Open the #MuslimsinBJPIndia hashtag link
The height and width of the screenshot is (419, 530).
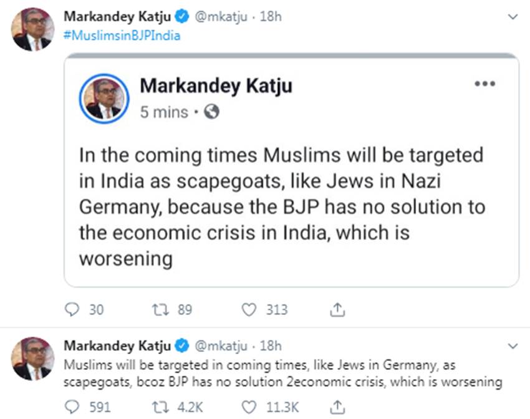(122, 36)
